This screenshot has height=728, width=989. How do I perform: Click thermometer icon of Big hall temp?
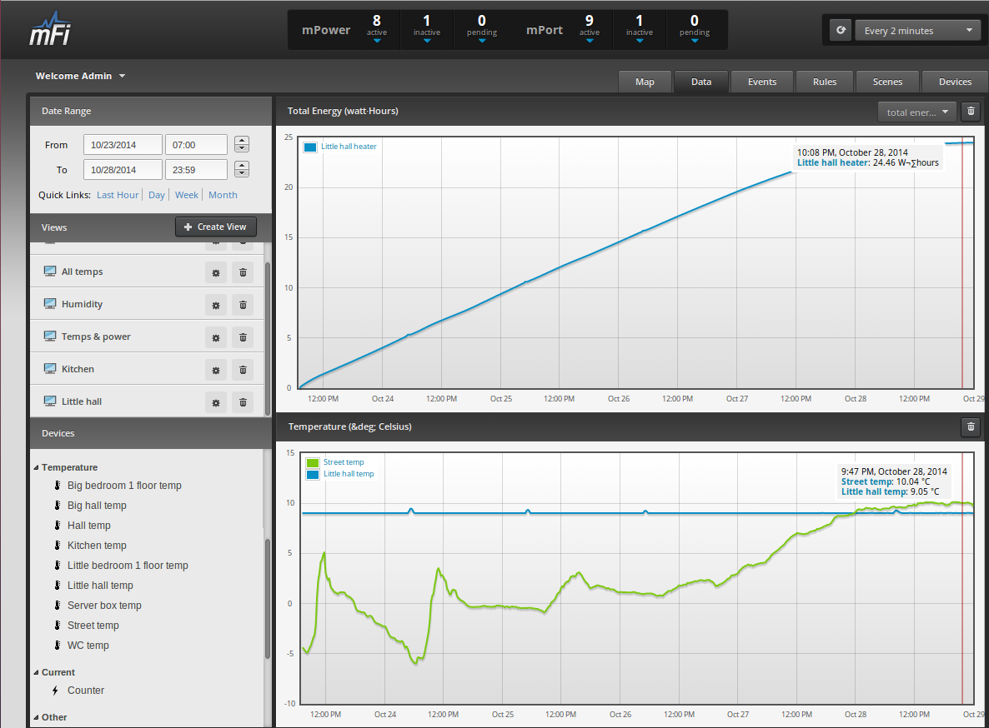(58, 505)
